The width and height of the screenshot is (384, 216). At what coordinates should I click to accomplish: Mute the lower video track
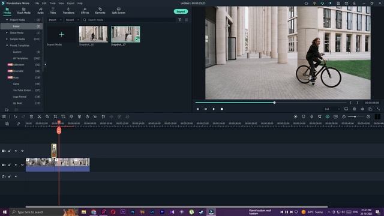point(16,165)
